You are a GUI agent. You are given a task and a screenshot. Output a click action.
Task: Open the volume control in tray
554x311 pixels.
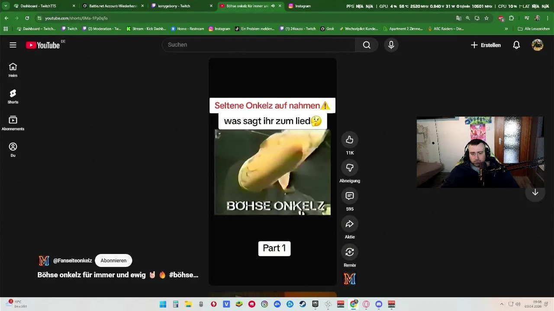518,304
